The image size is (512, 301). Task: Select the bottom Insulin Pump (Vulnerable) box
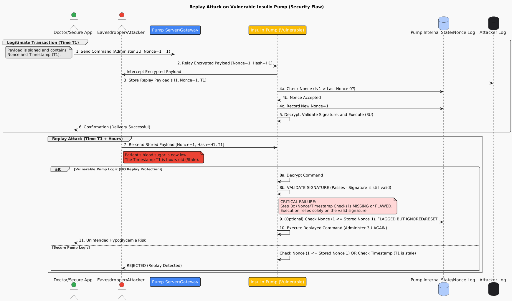[x=277, y=282]
